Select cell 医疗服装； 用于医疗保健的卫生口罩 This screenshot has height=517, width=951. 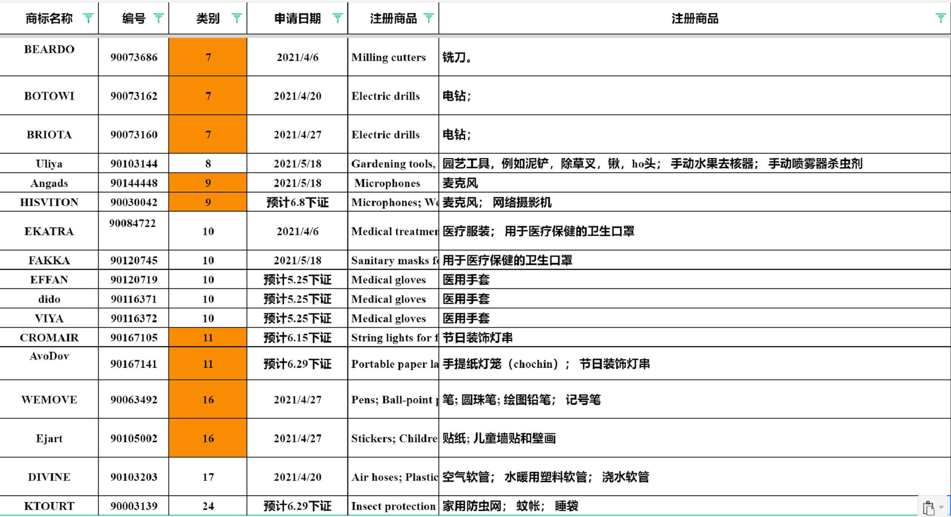pos(695,231)
